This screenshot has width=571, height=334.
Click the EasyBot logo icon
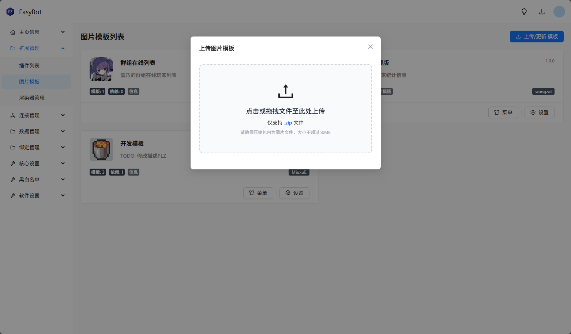(x=10, y=12)
